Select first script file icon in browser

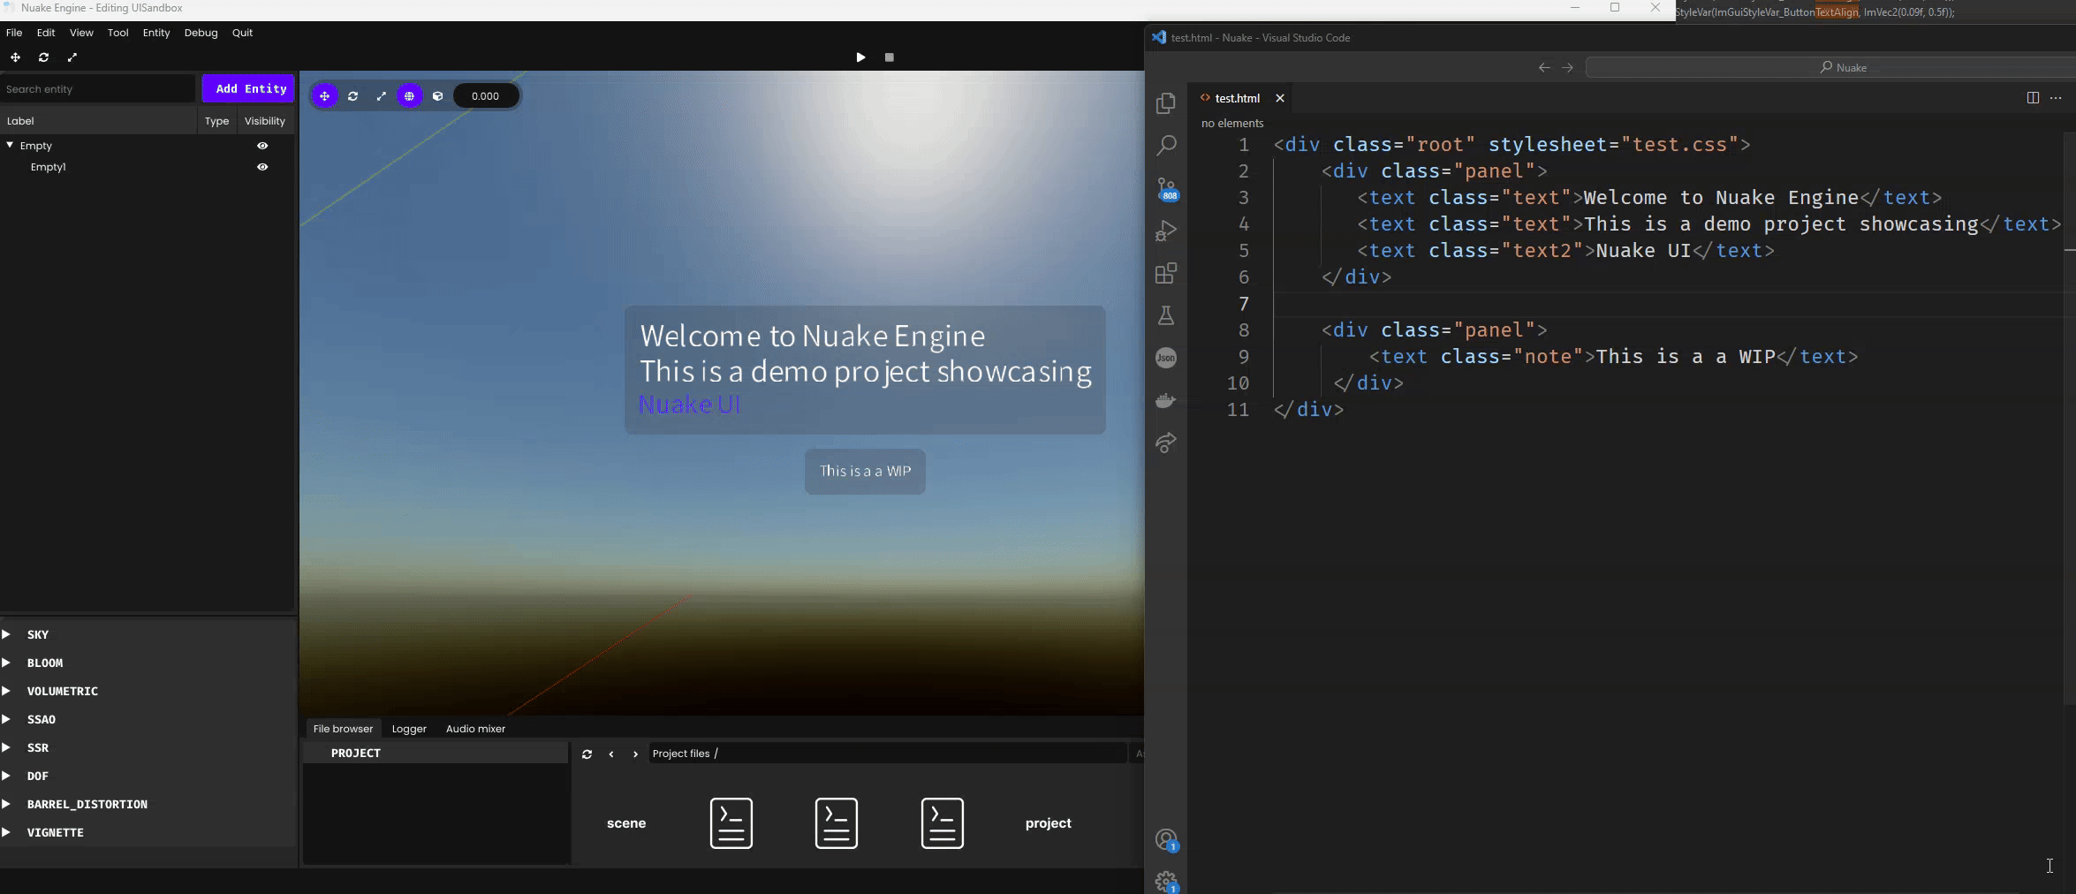coord(731,823)
